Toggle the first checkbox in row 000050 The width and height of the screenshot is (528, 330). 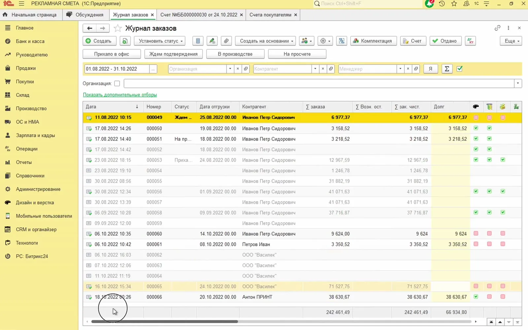click(x=476, y=128)
